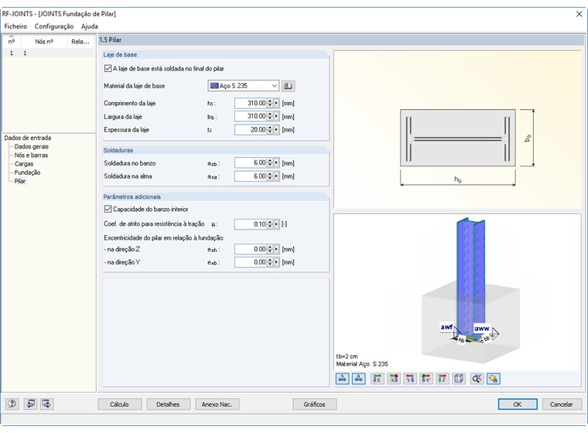The width and height of the screenshot is (588, 433).
Task: Click spinner of Espessura da laje value
Action: coord(270,130)
